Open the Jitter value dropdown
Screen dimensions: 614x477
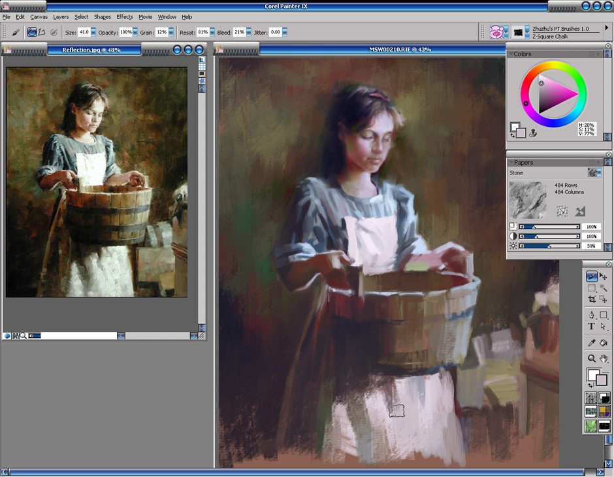pos(285,32)
